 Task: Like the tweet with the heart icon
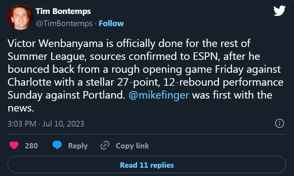click(x=14, y=146)
